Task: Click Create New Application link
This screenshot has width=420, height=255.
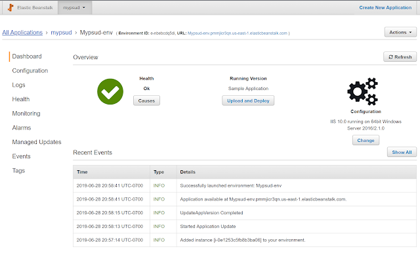Action: click(385, 7)
